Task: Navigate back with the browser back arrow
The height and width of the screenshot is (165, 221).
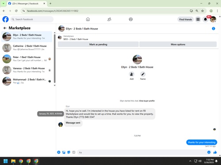Action: tap(4, 11)
